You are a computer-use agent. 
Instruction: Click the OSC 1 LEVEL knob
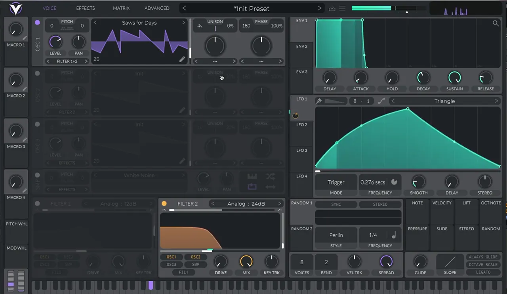[55, 42]
